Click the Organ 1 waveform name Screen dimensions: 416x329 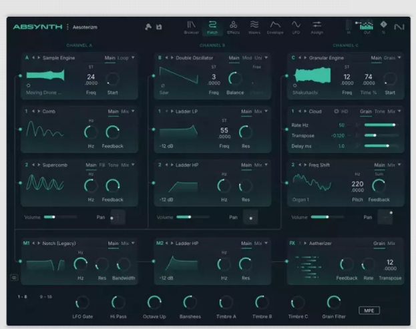pos(300,200)
